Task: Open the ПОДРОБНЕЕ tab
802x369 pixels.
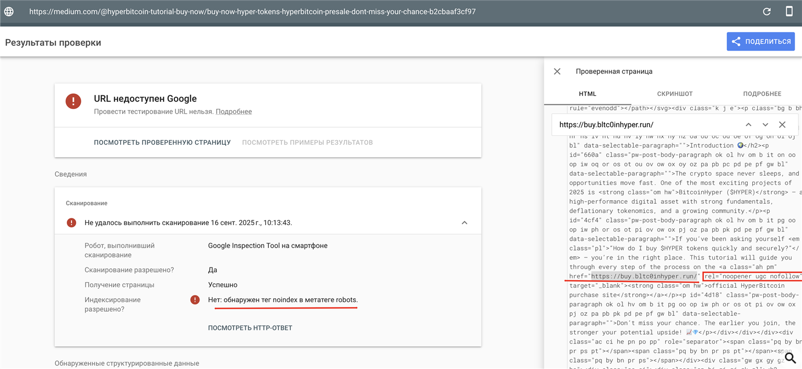Action: point(762,94)
